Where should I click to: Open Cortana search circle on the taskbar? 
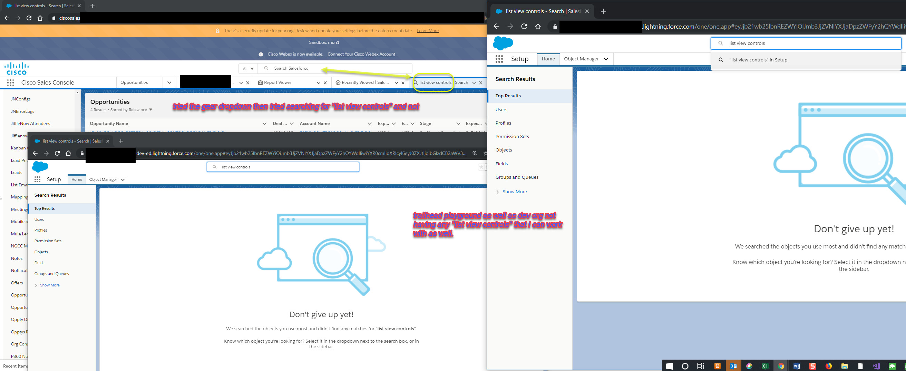[x=685, y=366]
